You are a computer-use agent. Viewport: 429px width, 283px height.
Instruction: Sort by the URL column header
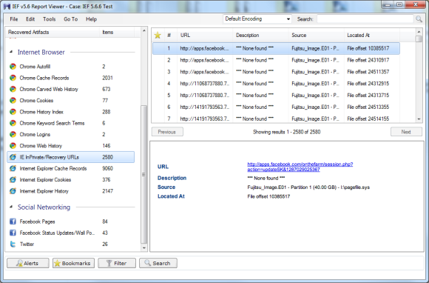pyautogui.click(x=205, y=35)
